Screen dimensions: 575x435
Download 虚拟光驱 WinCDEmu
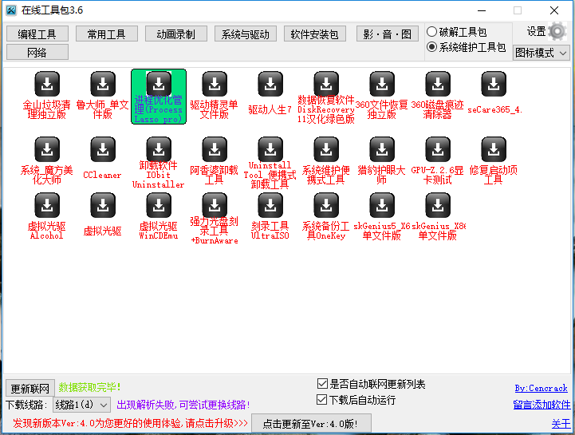pyautogui.click(x=159, y=205)
